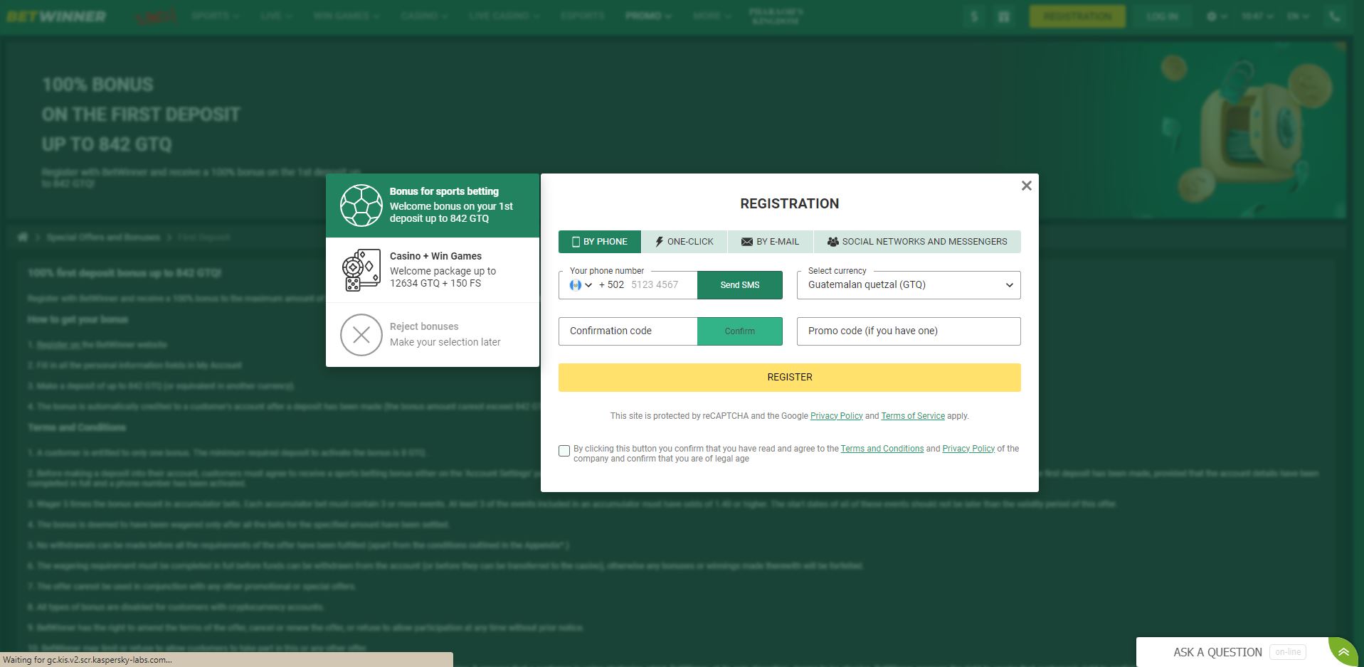Open the Ask a Question chat
This screenshot has width=1364, height=667.
pos(1217,652)
